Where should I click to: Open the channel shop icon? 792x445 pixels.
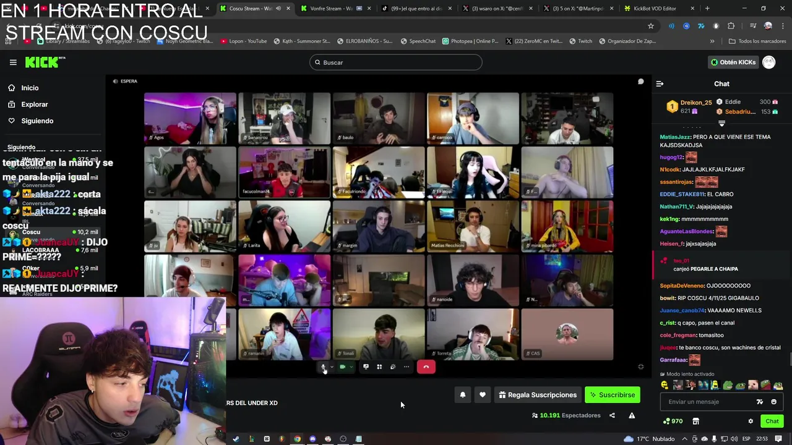point(695,421)
